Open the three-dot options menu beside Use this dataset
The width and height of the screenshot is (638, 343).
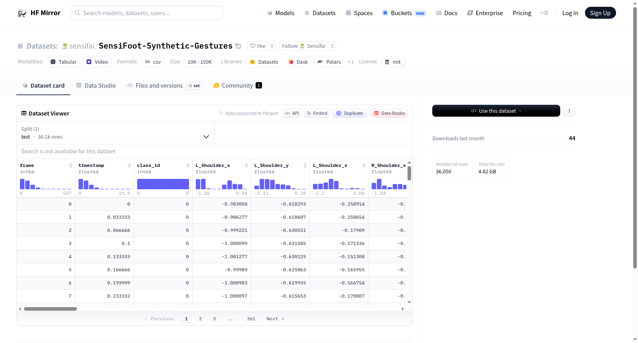[x=569, y=111]
